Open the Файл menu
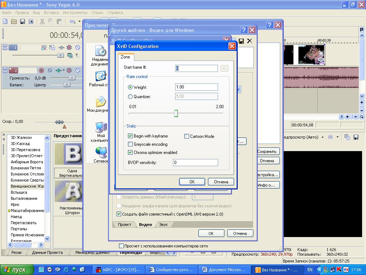Image resolution: width=366 pixels, height=275 pixels. [x=6, y=13]
